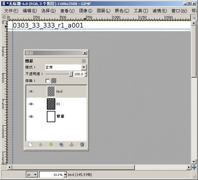Open the 文件(F) menu
198x180 pixels.
click(11, 11)
